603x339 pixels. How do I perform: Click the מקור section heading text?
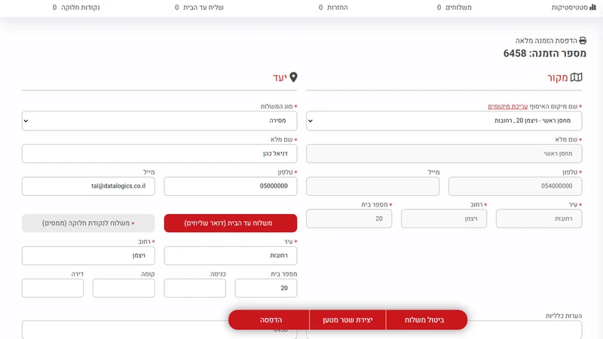click(x=558, y=78)
